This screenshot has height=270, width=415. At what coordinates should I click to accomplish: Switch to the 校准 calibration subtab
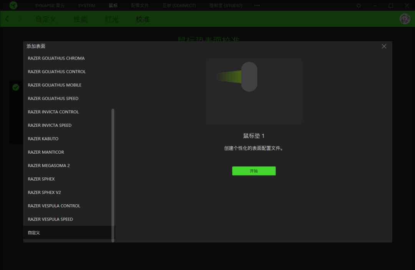click(x=143, y=19)
